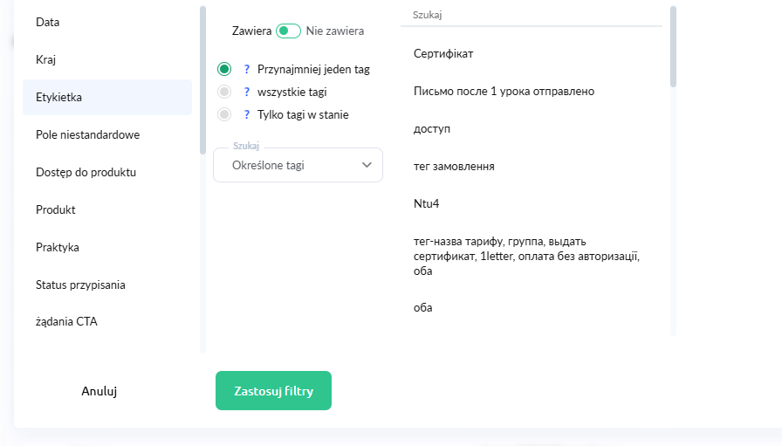The height and width of the screenshot is (446, 782).
Task: Click the help icon beside Tylko tagi w stanie
Action: [x=247, y=114]
